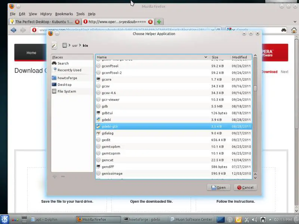
Task: Click Home on Opera page
Action: tap(31, 53)
